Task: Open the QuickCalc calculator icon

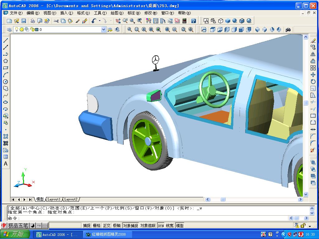Action: (x=184, y=21)
